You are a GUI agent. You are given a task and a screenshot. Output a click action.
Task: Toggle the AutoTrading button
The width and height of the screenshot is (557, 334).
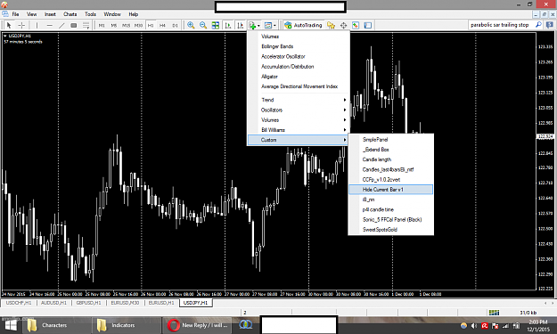pos(304,25)
